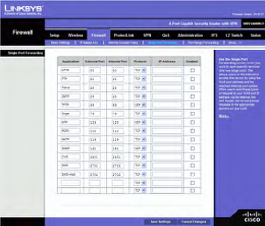Click the Linksys logo in the header

coord(23,10)
